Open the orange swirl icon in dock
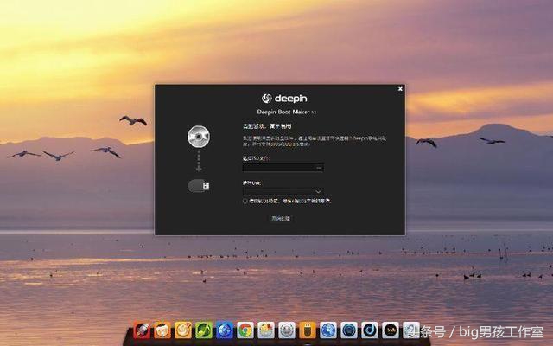The image size is (553, 346). point(183,330)
